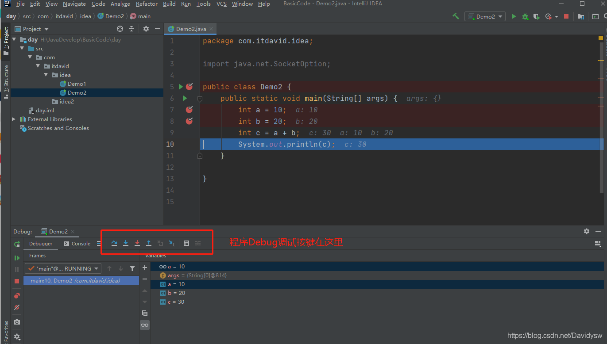Click the camera thread dump icon
The height and width of the screenshot is (344, 607).
click(17, 322)
